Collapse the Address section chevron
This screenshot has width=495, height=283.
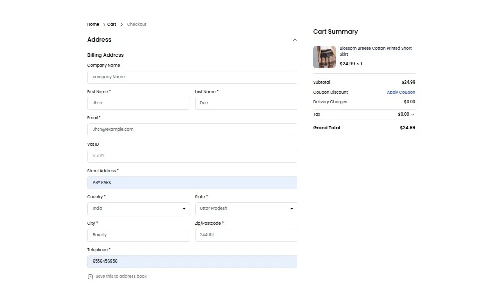coord(295,40)
